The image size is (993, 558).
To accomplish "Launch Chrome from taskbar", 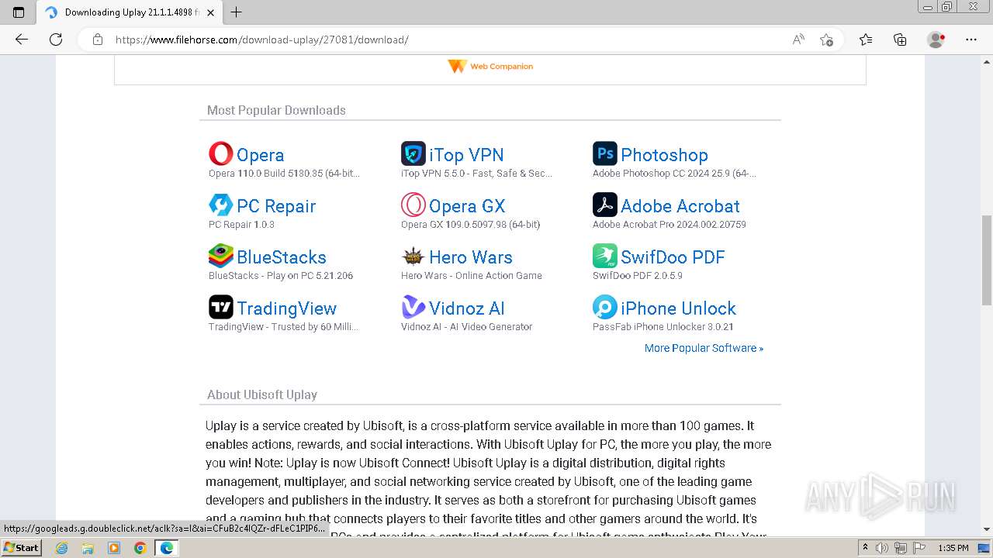I will click(x=140, y=548).
